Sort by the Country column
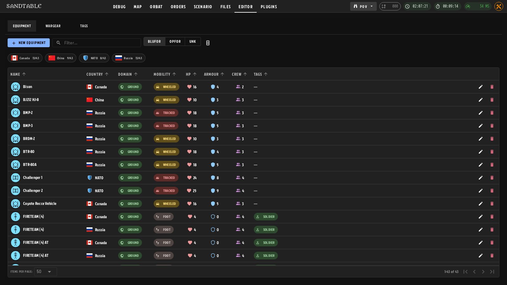 tap(98, 74)
